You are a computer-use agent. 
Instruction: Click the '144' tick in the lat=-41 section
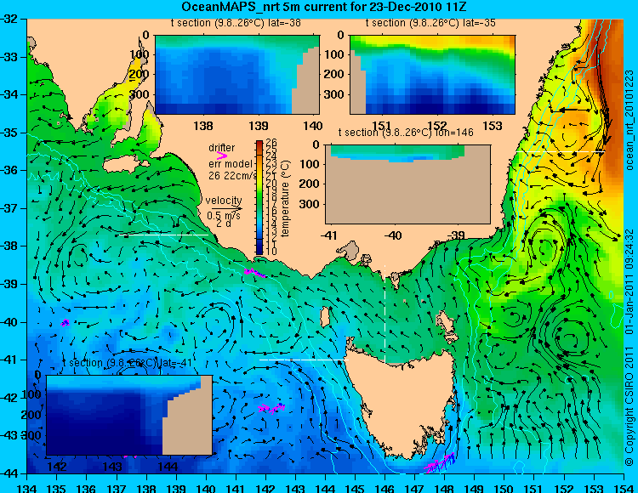[x=168, y=466]
